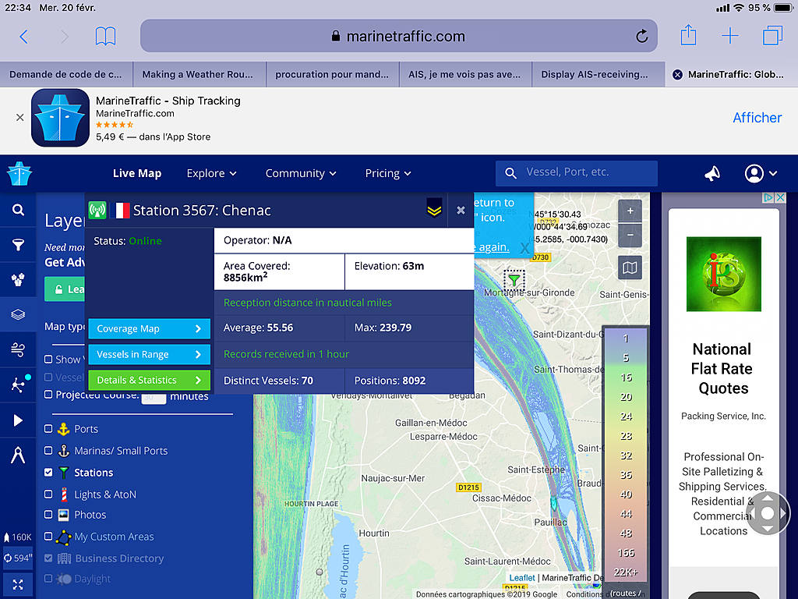
Task: Click the Leaflet attribution link
Action: click(522, 578)
